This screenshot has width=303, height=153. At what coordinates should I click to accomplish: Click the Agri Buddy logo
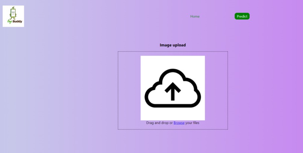click(13, 16)
